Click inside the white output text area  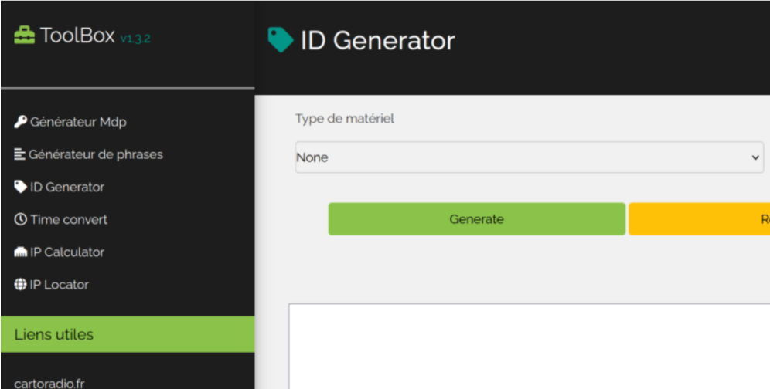pos(529,347)
